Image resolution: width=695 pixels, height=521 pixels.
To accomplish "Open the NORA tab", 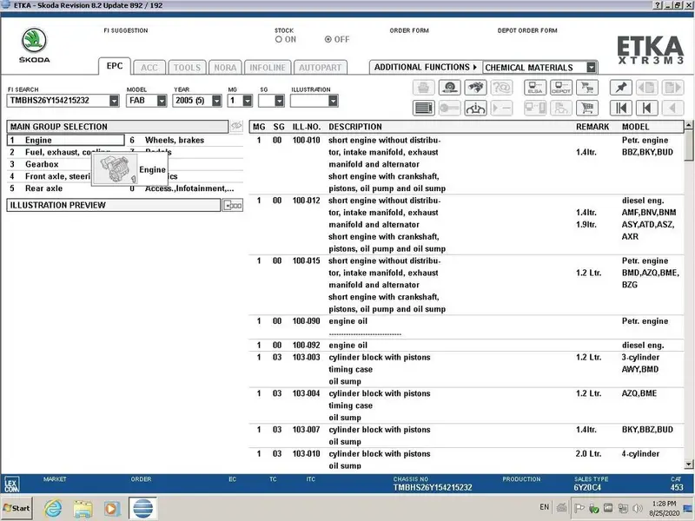I will pos(225,68).
